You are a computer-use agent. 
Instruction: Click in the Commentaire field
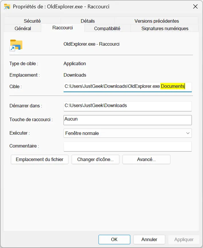tap(128, 146)
